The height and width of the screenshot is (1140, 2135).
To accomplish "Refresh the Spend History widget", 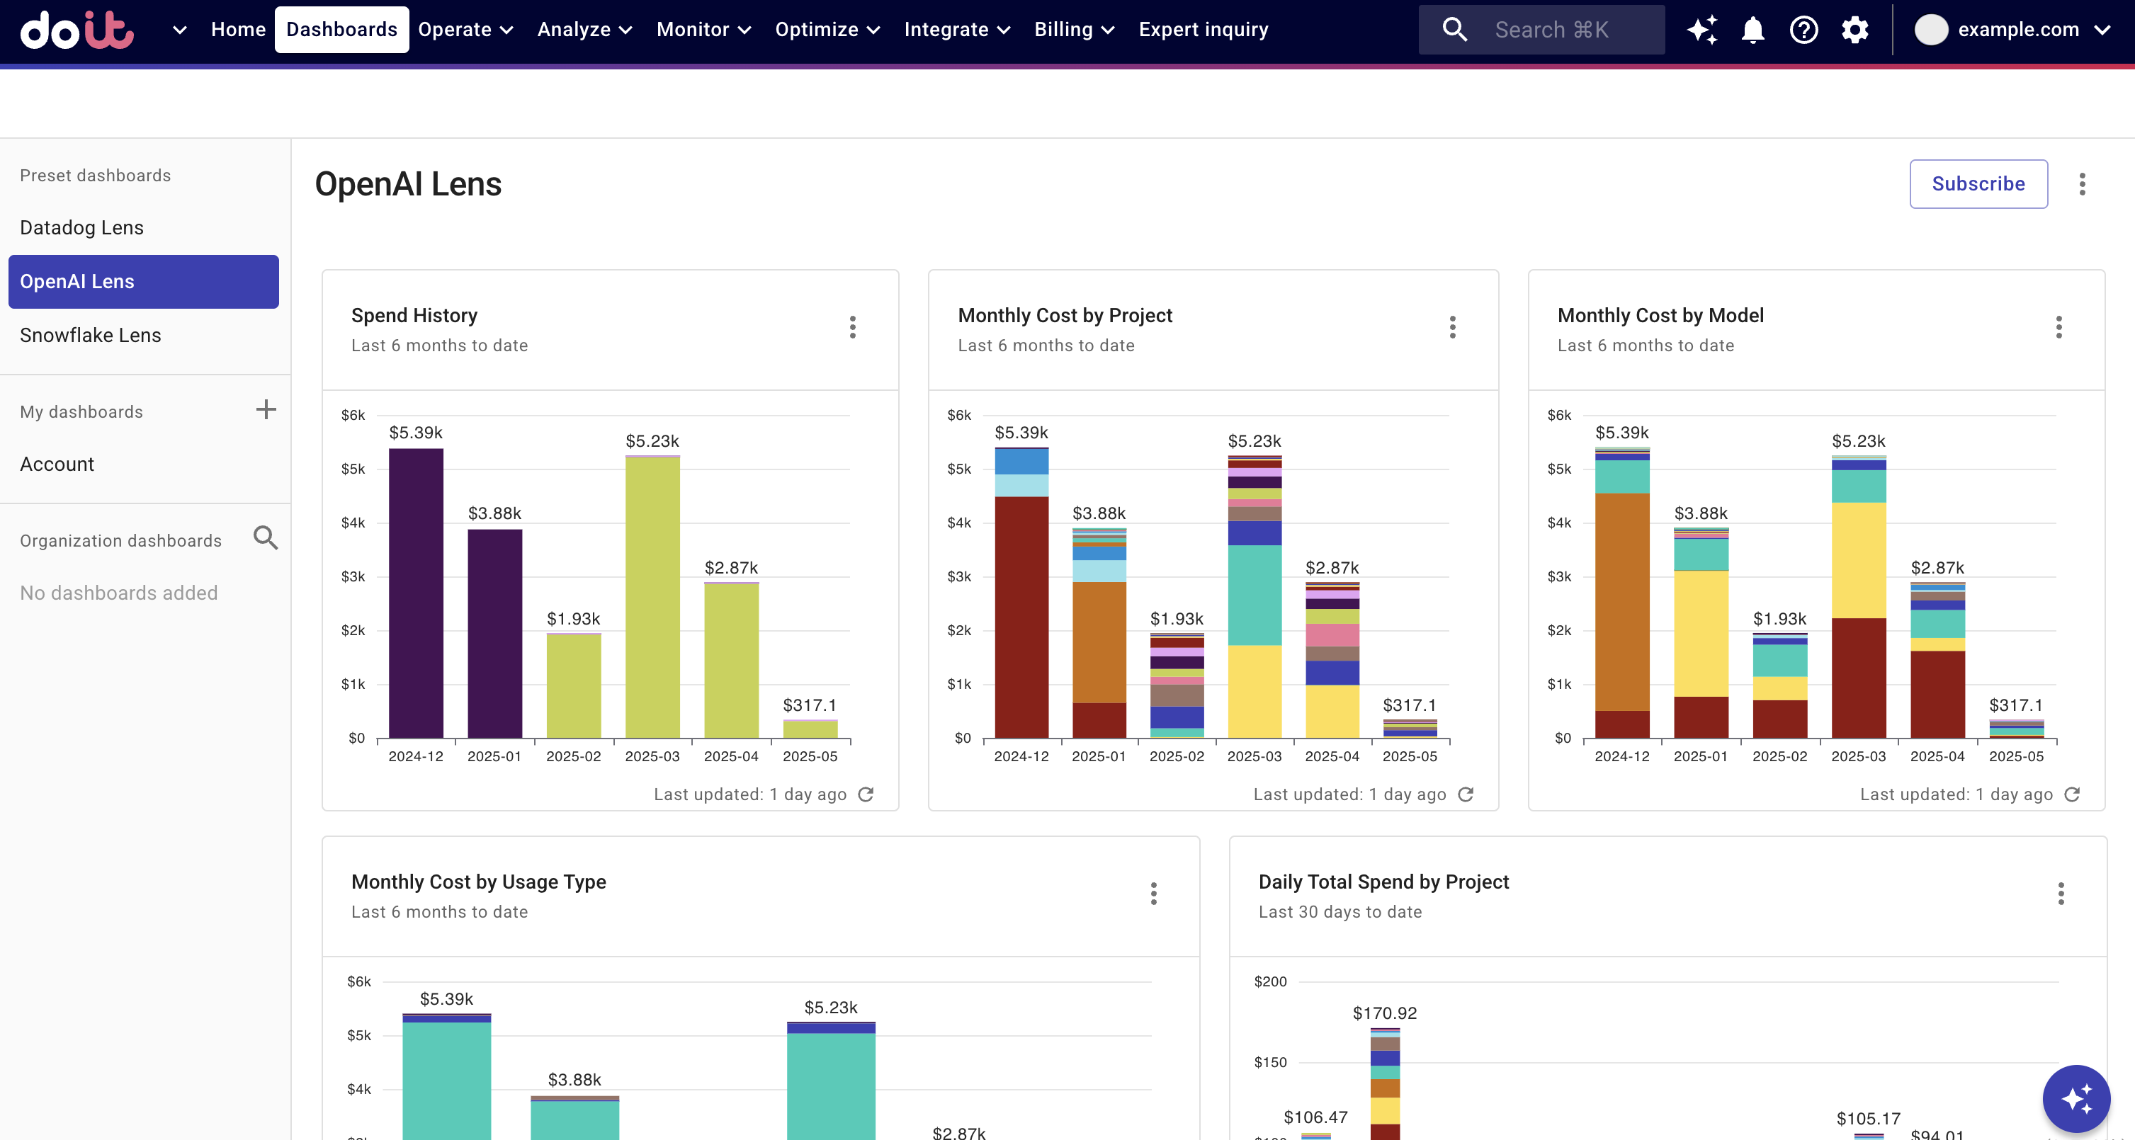I will coord(866,794).
